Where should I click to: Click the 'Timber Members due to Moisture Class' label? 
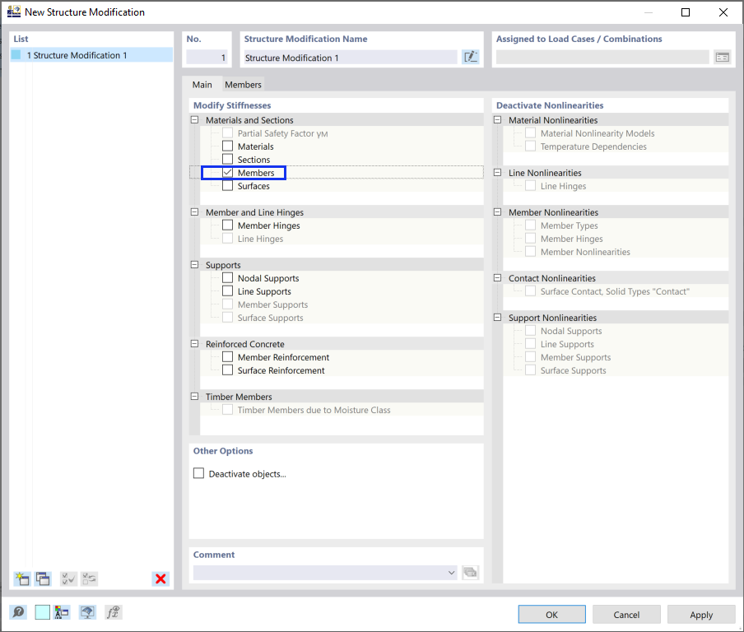(314, 410)
